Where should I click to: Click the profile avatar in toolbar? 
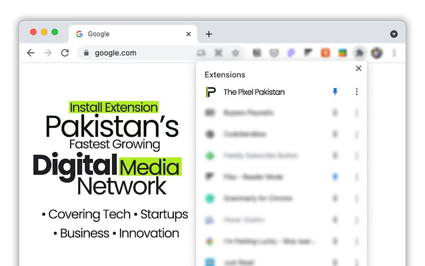377,53
